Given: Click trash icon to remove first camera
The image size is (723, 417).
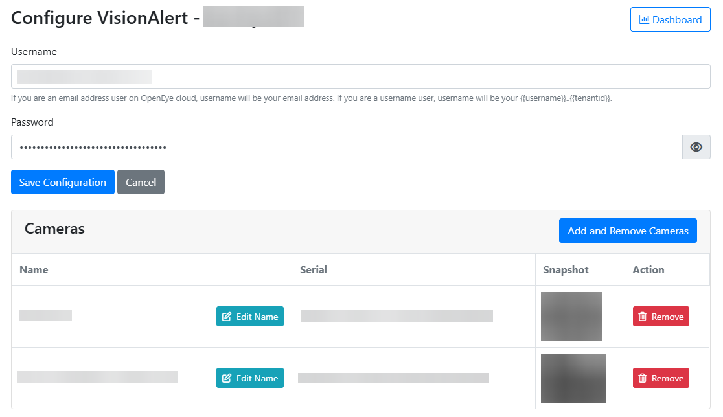Looking at the screenshot, I should [643, 317].
